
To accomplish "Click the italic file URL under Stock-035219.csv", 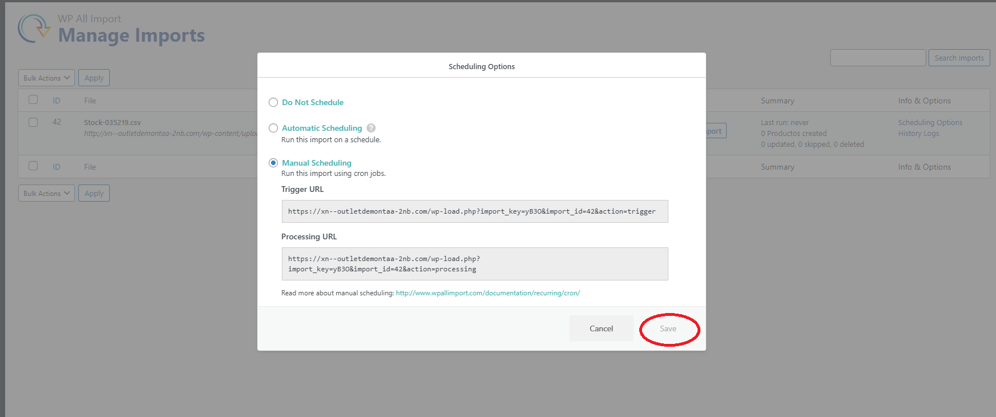I will click(170, 134).
